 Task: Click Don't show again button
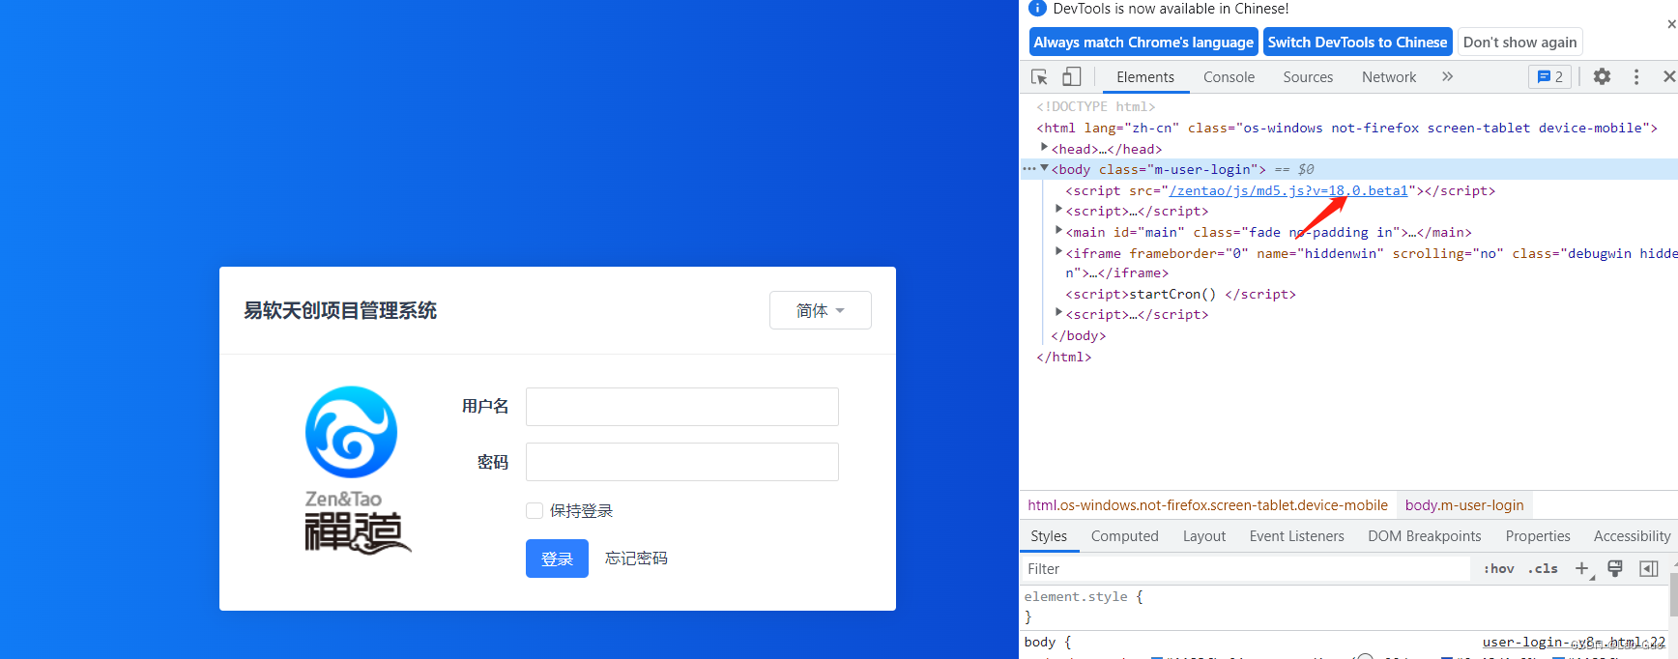pyautogui.click(x=1519, y=42)
